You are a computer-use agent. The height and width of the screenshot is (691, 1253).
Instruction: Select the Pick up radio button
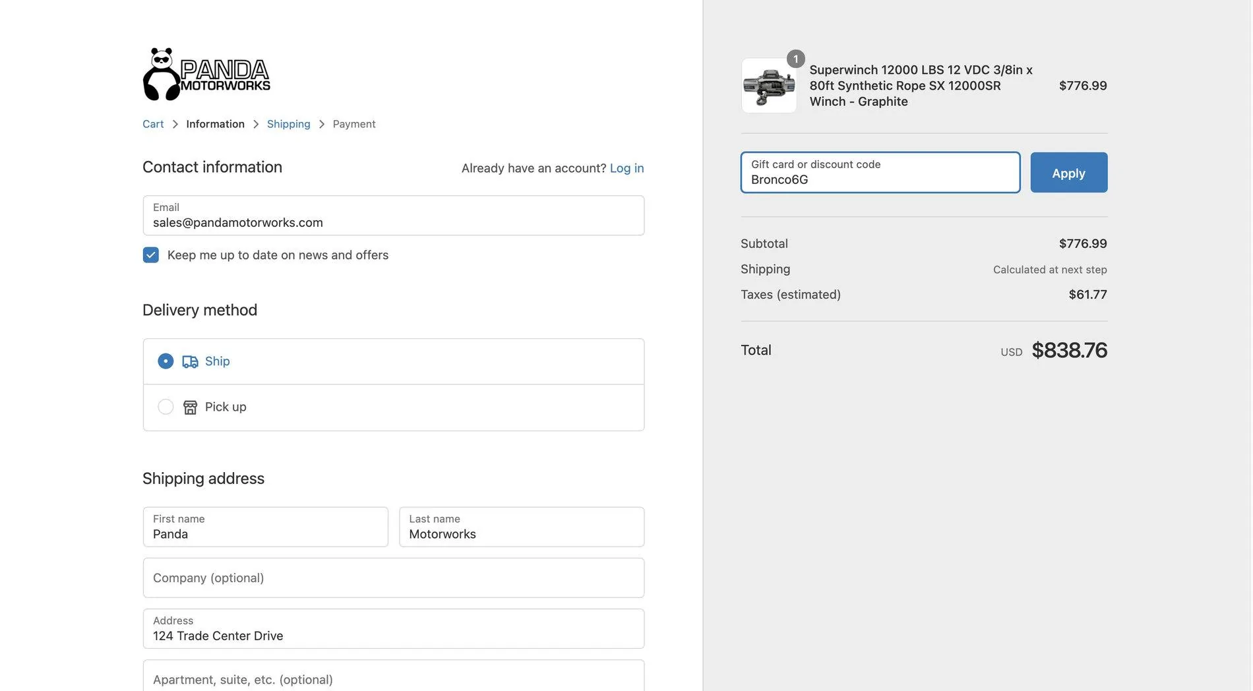[166, 407]
